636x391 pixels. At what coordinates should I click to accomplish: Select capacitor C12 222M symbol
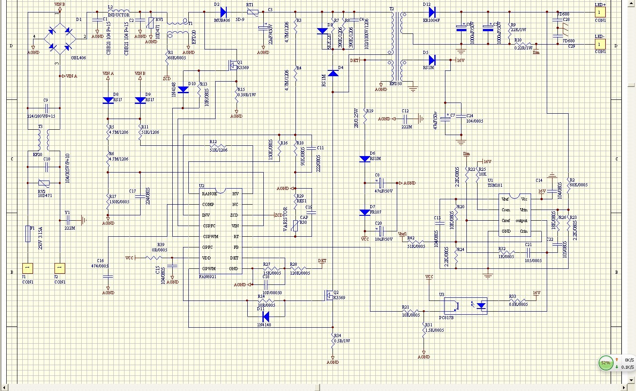pyautogui.click(x=405, y=119)
